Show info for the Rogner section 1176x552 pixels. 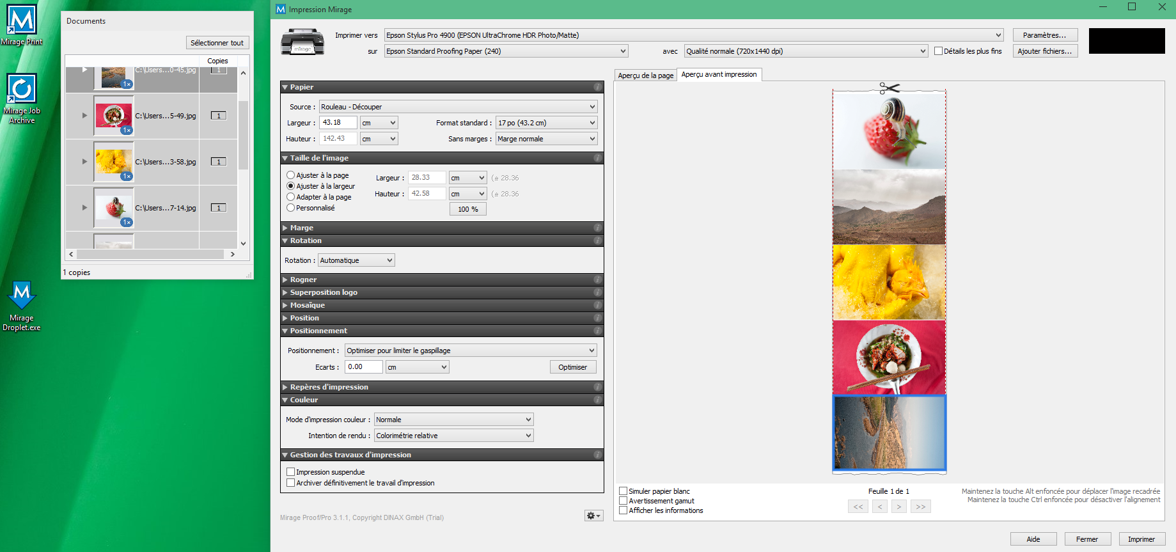coord(597,280)
